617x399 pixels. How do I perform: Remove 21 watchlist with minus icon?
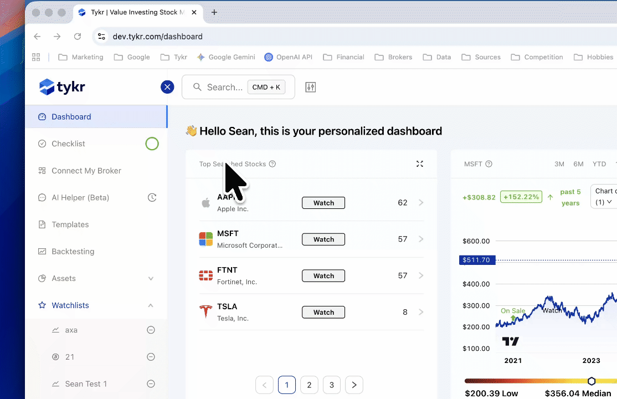click(x=151, y=357)
